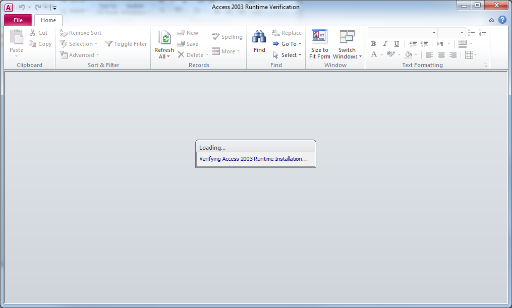This screenshot has height=308, width=512.
Task: Click the Paste clipboard icon
Action: pyautogui.click(x=16, y=36)
